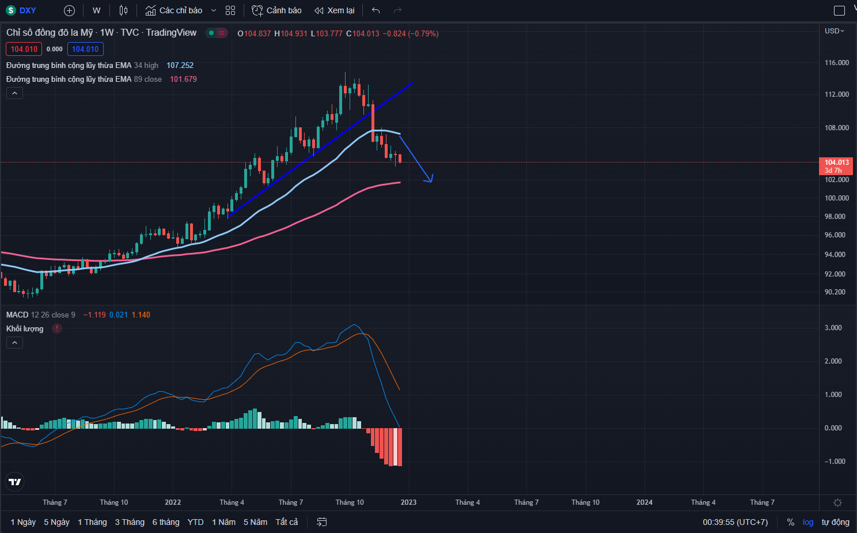Create an alert with Cảnh báo
Viewport: 857px width, 533px height.
[277, 10]
